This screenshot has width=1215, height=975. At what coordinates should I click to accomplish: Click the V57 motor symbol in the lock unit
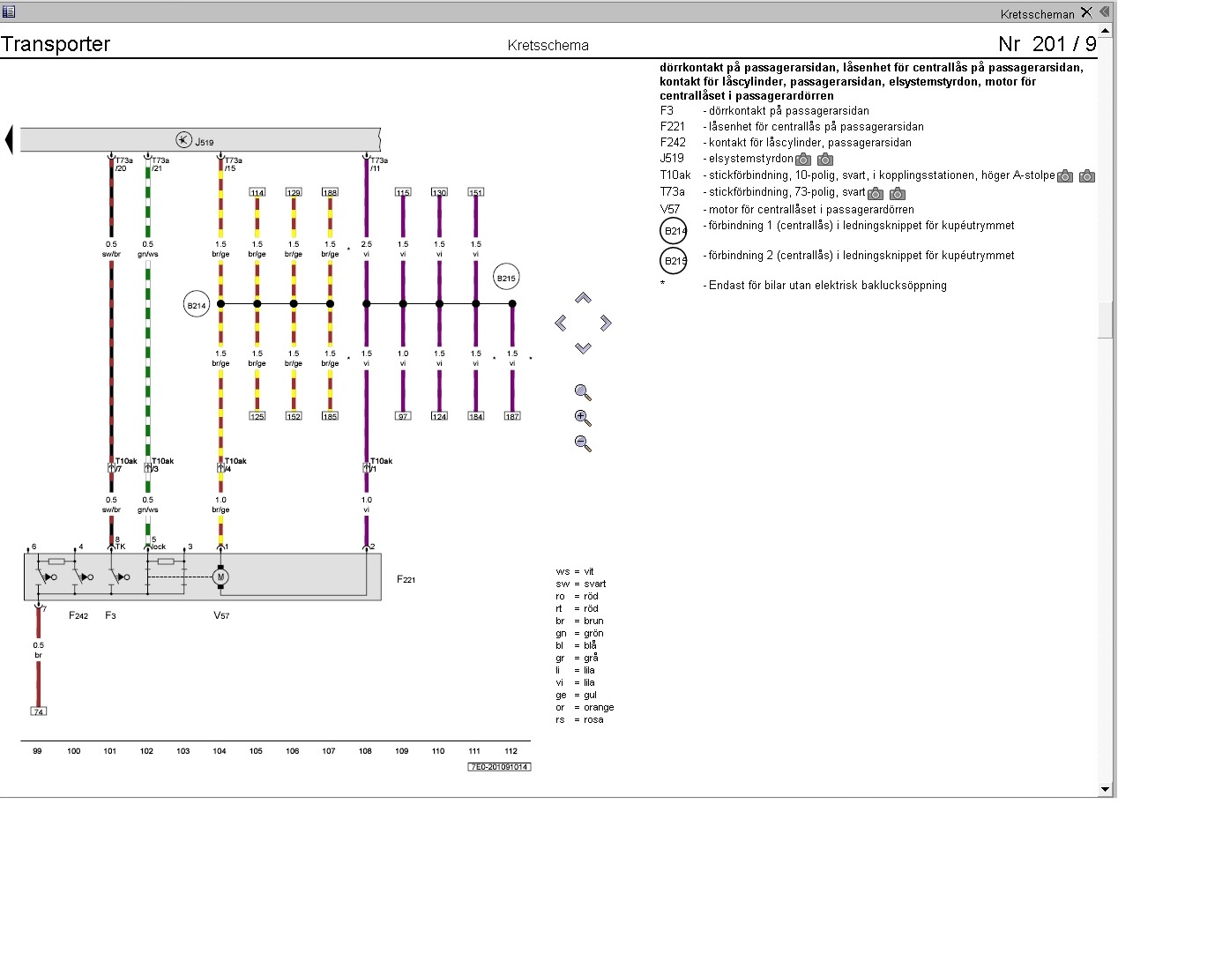click(x=220, y=577)
